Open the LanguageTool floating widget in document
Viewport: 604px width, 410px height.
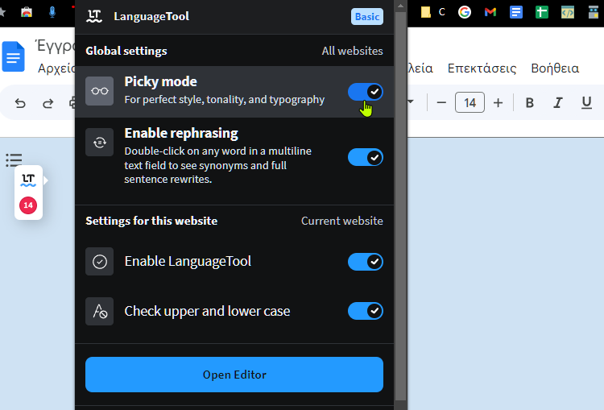[x=28, y=180]
